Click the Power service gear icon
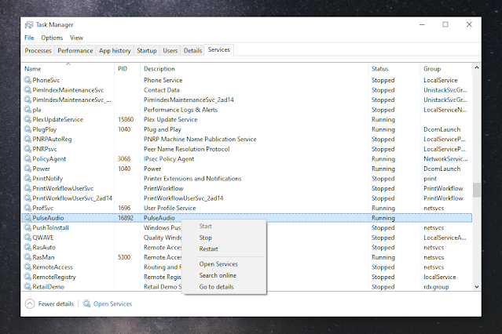This screenshot has width=502, height=334. (x=27, y=169)
